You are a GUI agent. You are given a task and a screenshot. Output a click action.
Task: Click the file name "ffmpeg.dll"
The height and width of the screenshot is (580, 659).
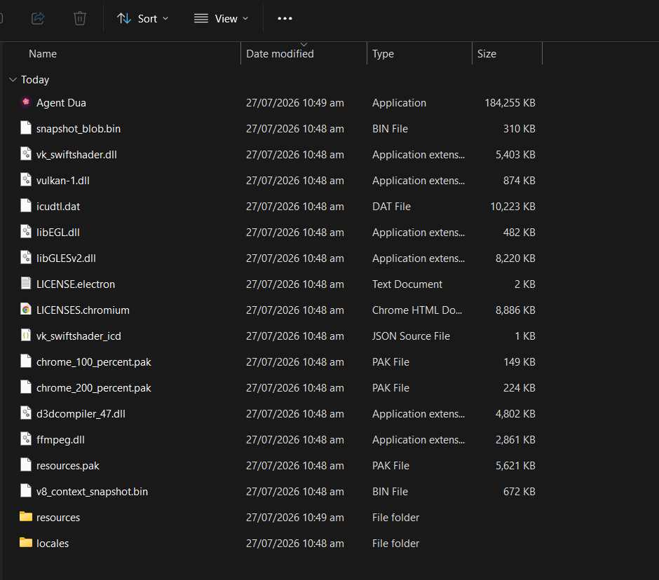pos(60,440)
